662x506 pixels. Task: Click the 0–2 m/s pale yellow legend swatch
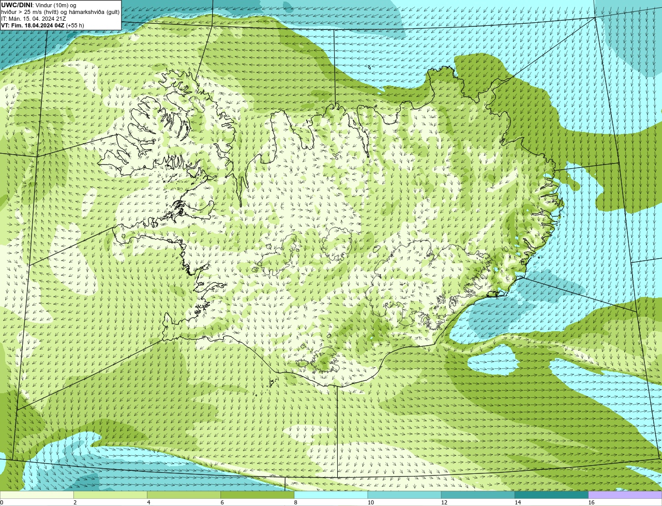click(37, 495)
